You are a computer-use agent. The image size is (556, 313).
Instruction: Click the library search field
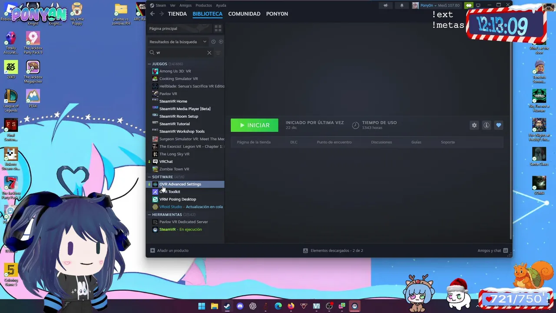click(181, 53)
